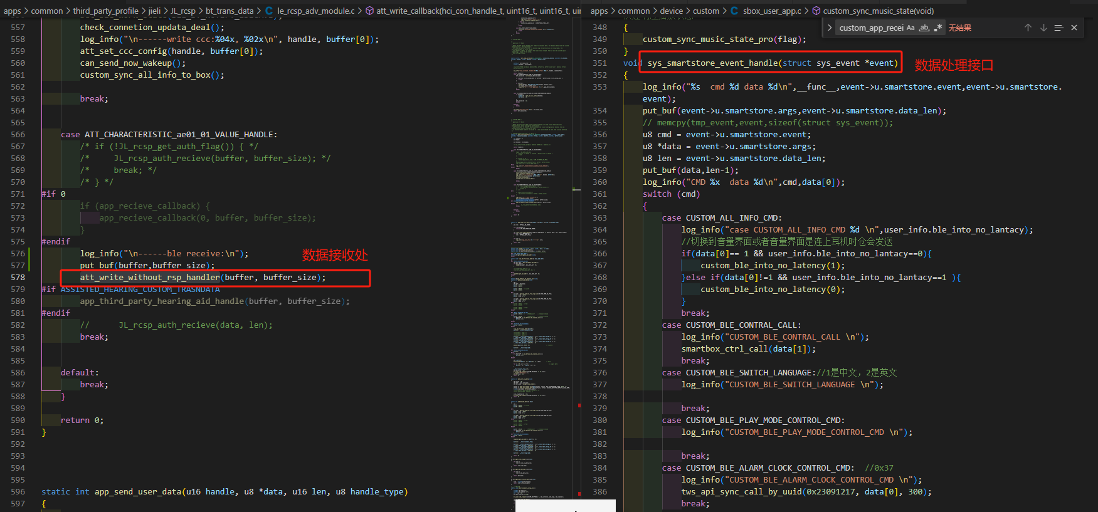Open bt_trans_data breadcrumb folder
The height and width of the screenshot is (512, 1098).
point(230,11)
